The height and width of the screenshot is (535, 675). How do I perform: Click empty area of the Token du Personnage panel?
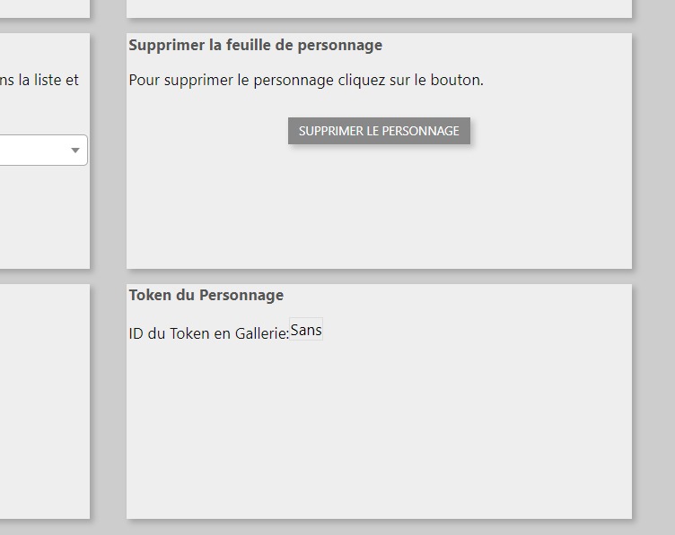(379, 430)
